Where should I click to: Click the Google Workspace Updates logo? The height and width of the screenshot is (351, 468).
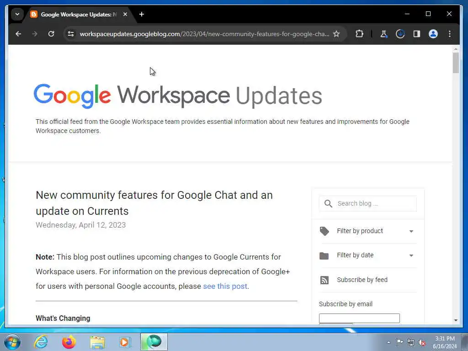tap(178, 96)
